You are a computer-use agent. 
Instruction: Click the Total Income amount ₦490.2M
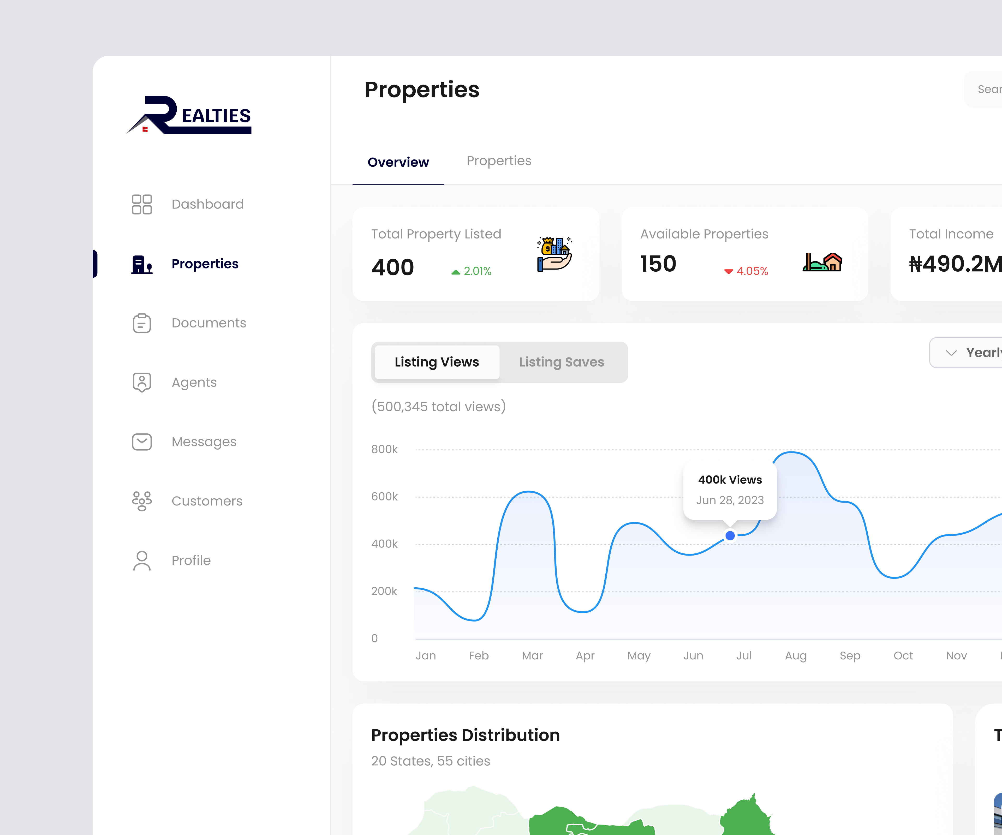pos(955,264)
